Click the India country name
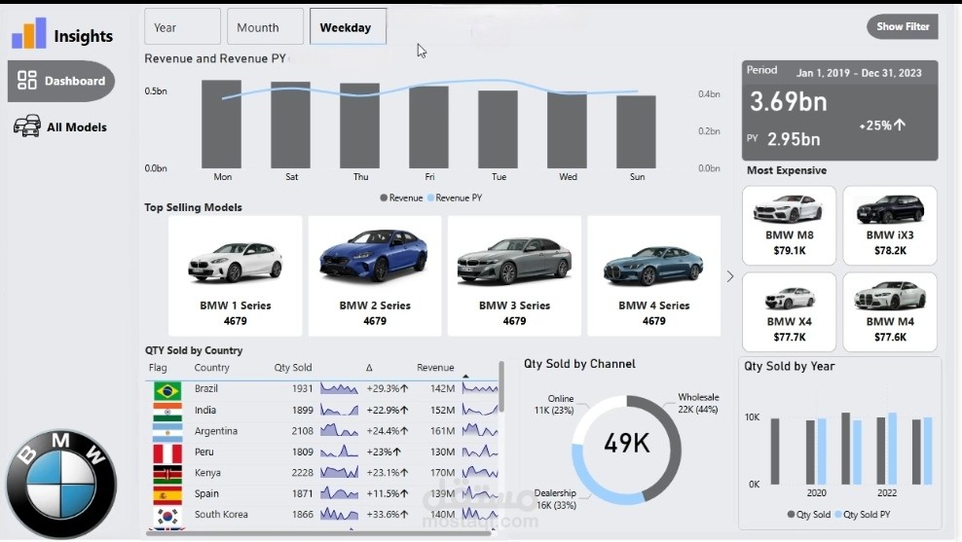This screenshot has width=962, height=542. (204, 411)
